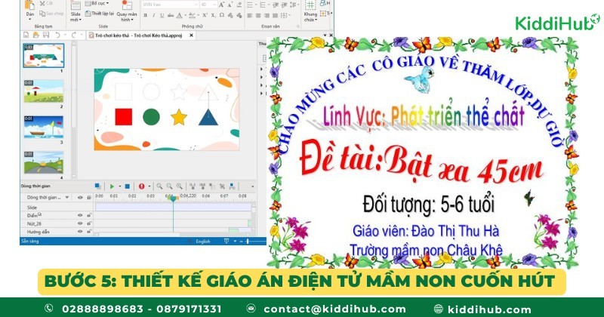604x317 pixels.
Task: Play the timeline preview
Action: click(112, 186)
